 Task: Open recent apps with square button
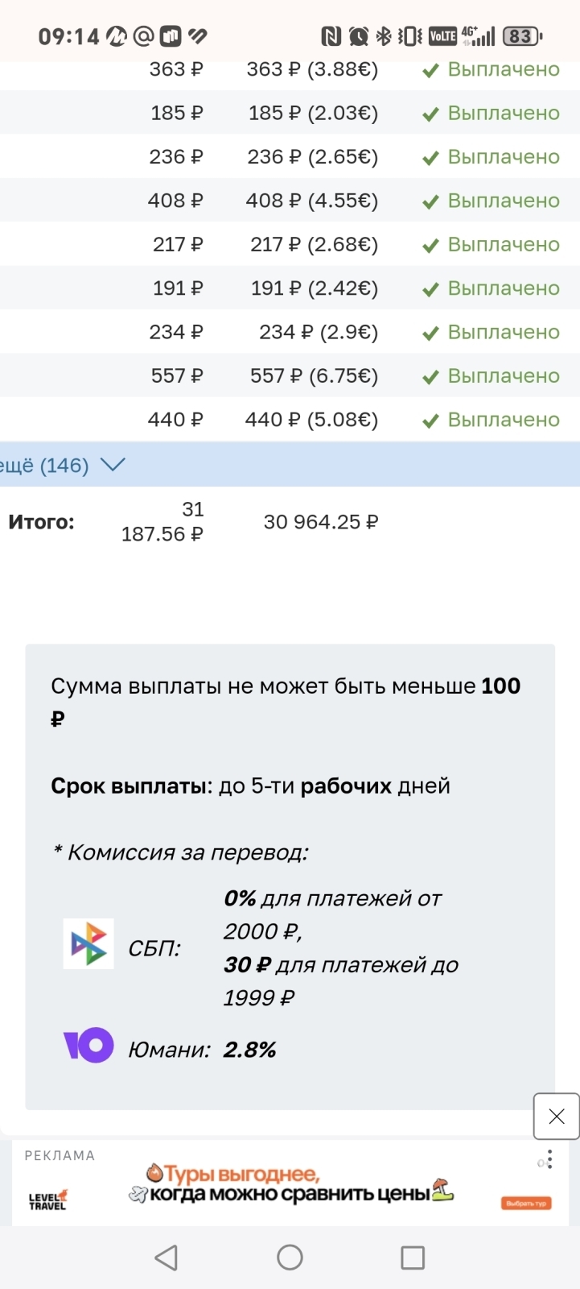[x=412, y=1258]
